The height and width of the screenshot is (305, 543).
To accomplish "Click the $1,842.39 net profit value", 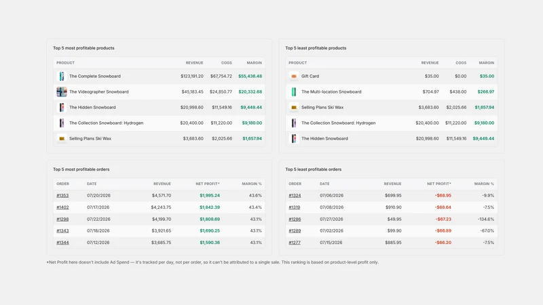I will point(210,207).
